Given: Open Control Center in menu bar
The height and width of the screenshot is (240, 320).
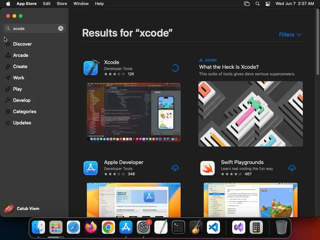Looking at the screenshot, I should coord(268,4).
